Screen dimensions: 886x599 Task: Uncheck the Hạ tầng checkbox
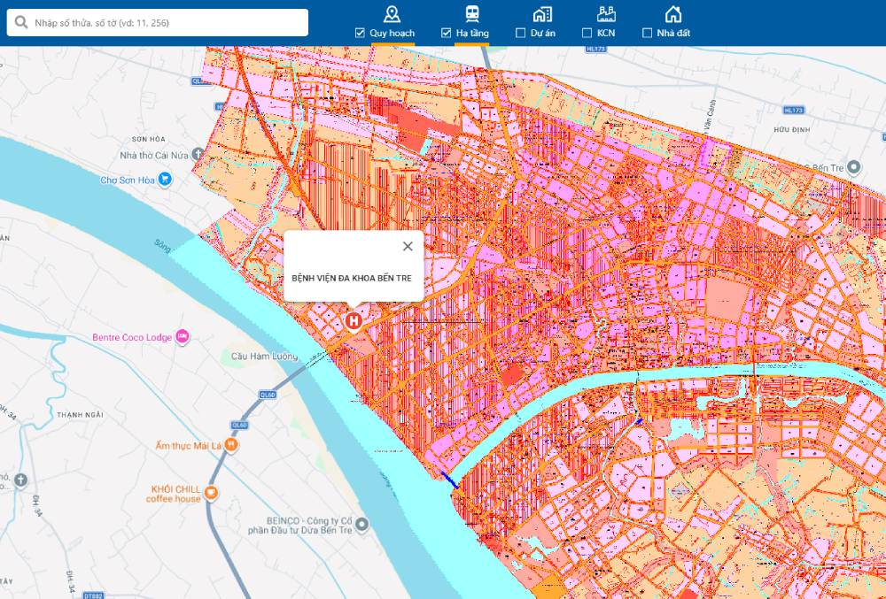tap(447, 33)
